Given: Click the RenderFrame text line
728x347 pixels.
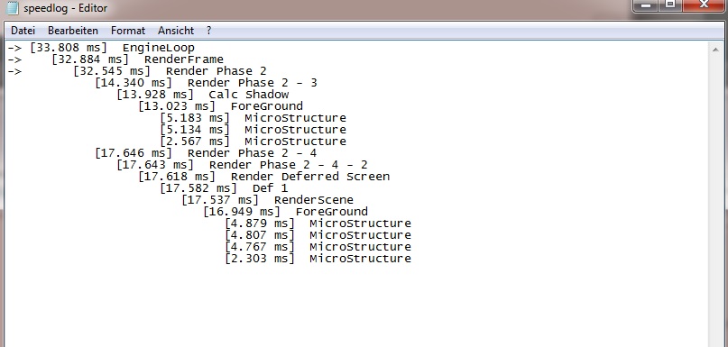Looking at the screenshot, I should pos(137,59).
